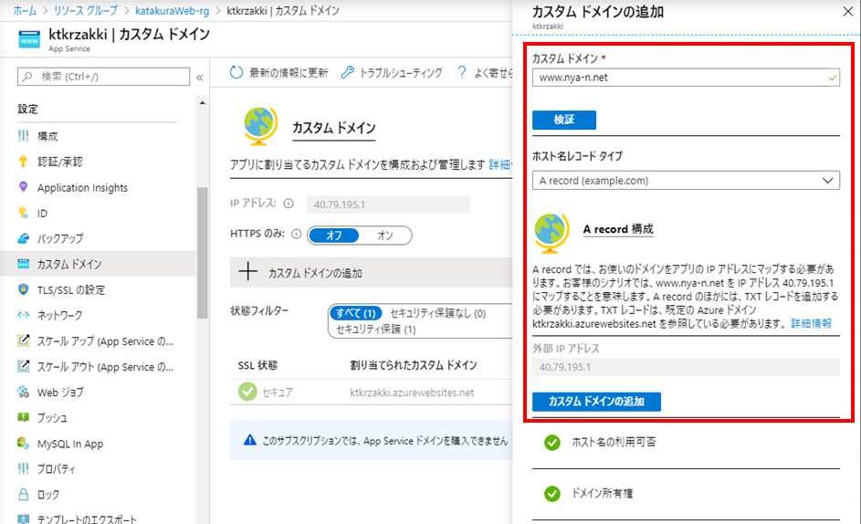861x524 pixels.
Task: Click the 外部 IP アドレス field
Action: 686,367
